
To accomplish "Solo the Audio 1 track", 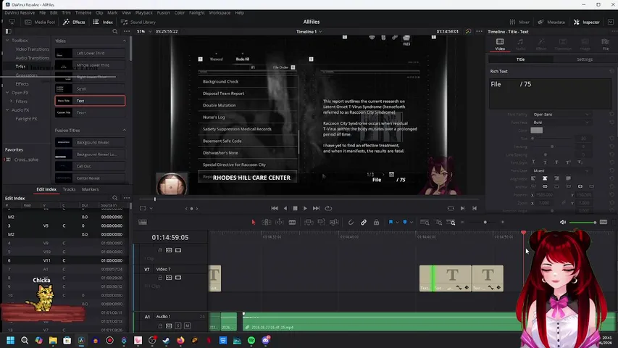I will (178, 326).
